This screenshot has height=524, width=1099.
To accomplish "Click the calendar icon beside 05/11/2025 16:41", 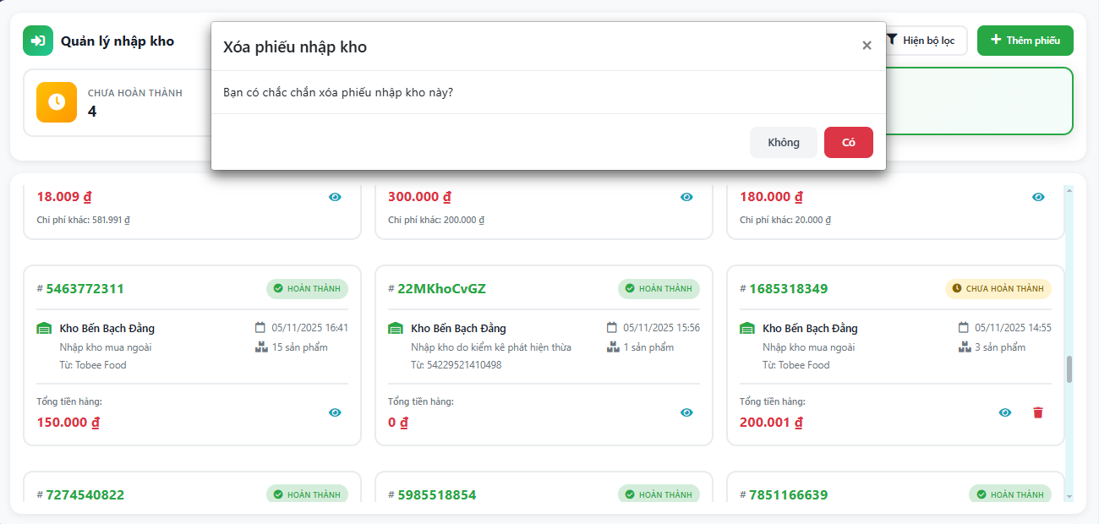I will (x=260, y=328).
